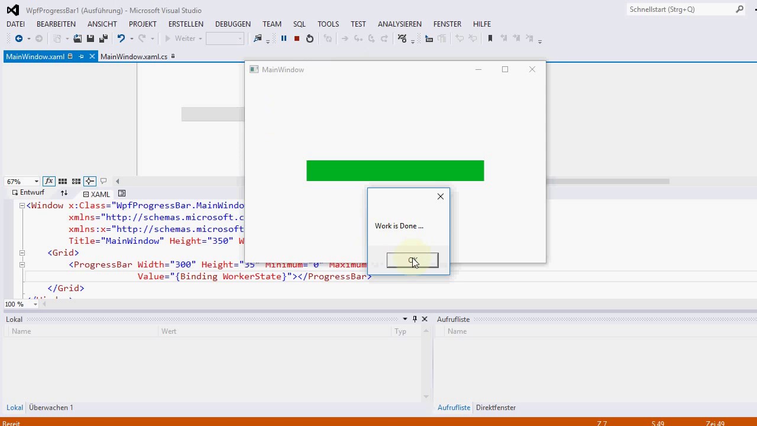Click the document outline icon beside XAML
This screenshot has height=426, width=757.
pyautogui.click(x=122, y=193)
